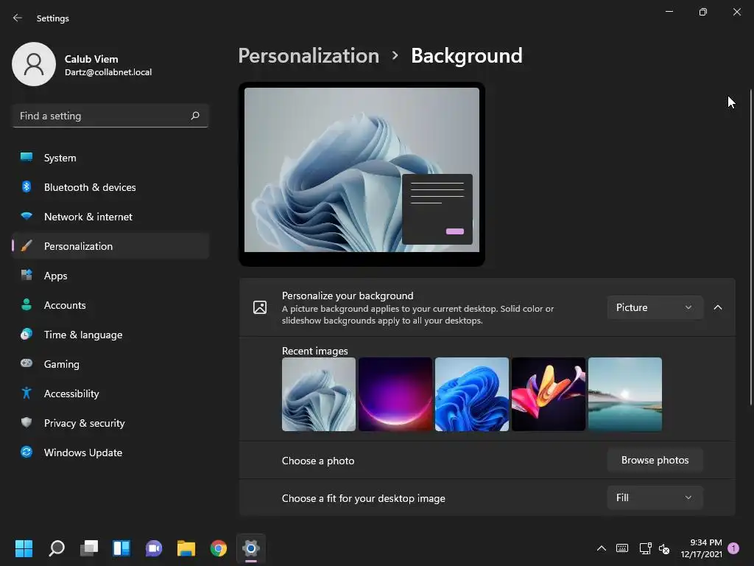The height and width of the screenshot is (566, 754).
Task: Open the notification count badge
Action: coord(733,548)
